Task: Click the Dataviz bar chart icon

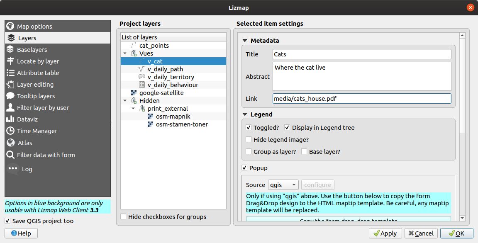Action: 10,119
